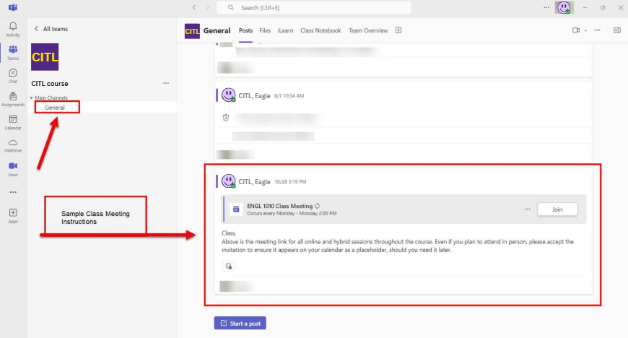
Task: Collapse the Main Channels section
Action: click(32, 97)
